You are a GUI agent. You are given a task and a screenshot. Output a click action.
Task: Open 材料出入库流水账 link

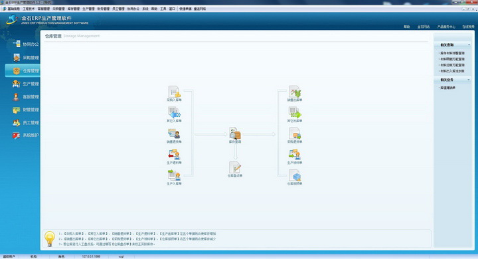452,71
